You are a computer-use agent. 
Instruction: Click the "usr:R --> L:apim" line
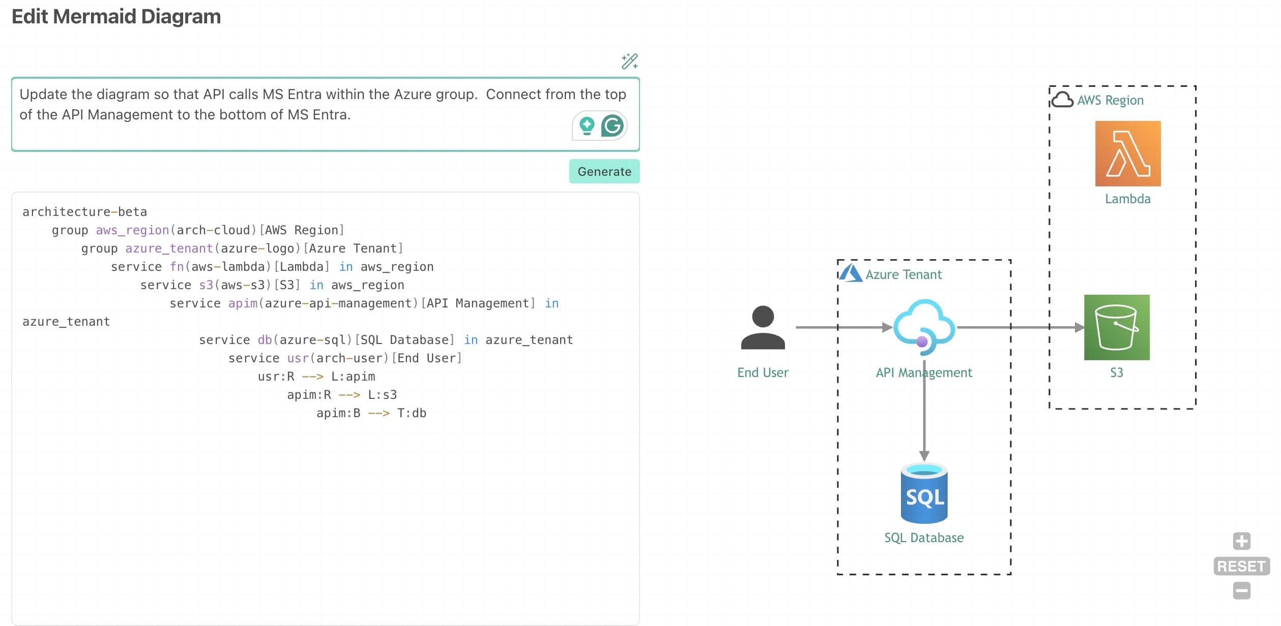click(x=316, y=377)
